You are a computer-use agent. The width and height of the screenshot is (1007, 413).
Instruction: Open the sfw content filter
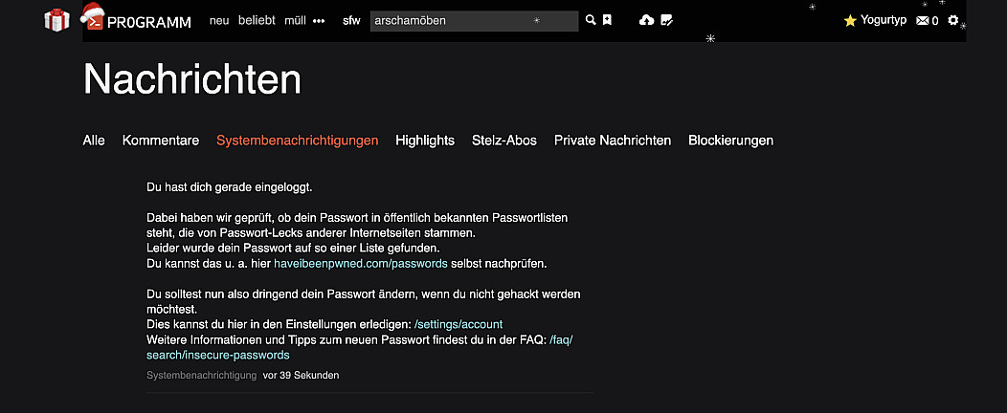click(x=351, y=20)
